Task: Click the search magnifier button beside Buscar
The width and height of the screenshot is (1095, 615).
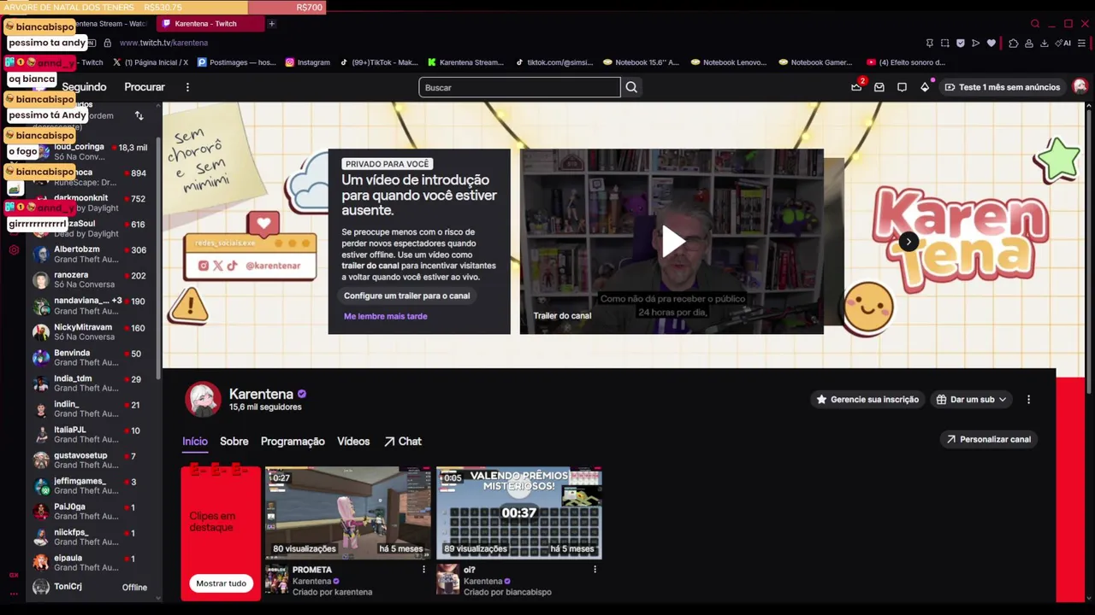Action: tap(631, 87)
